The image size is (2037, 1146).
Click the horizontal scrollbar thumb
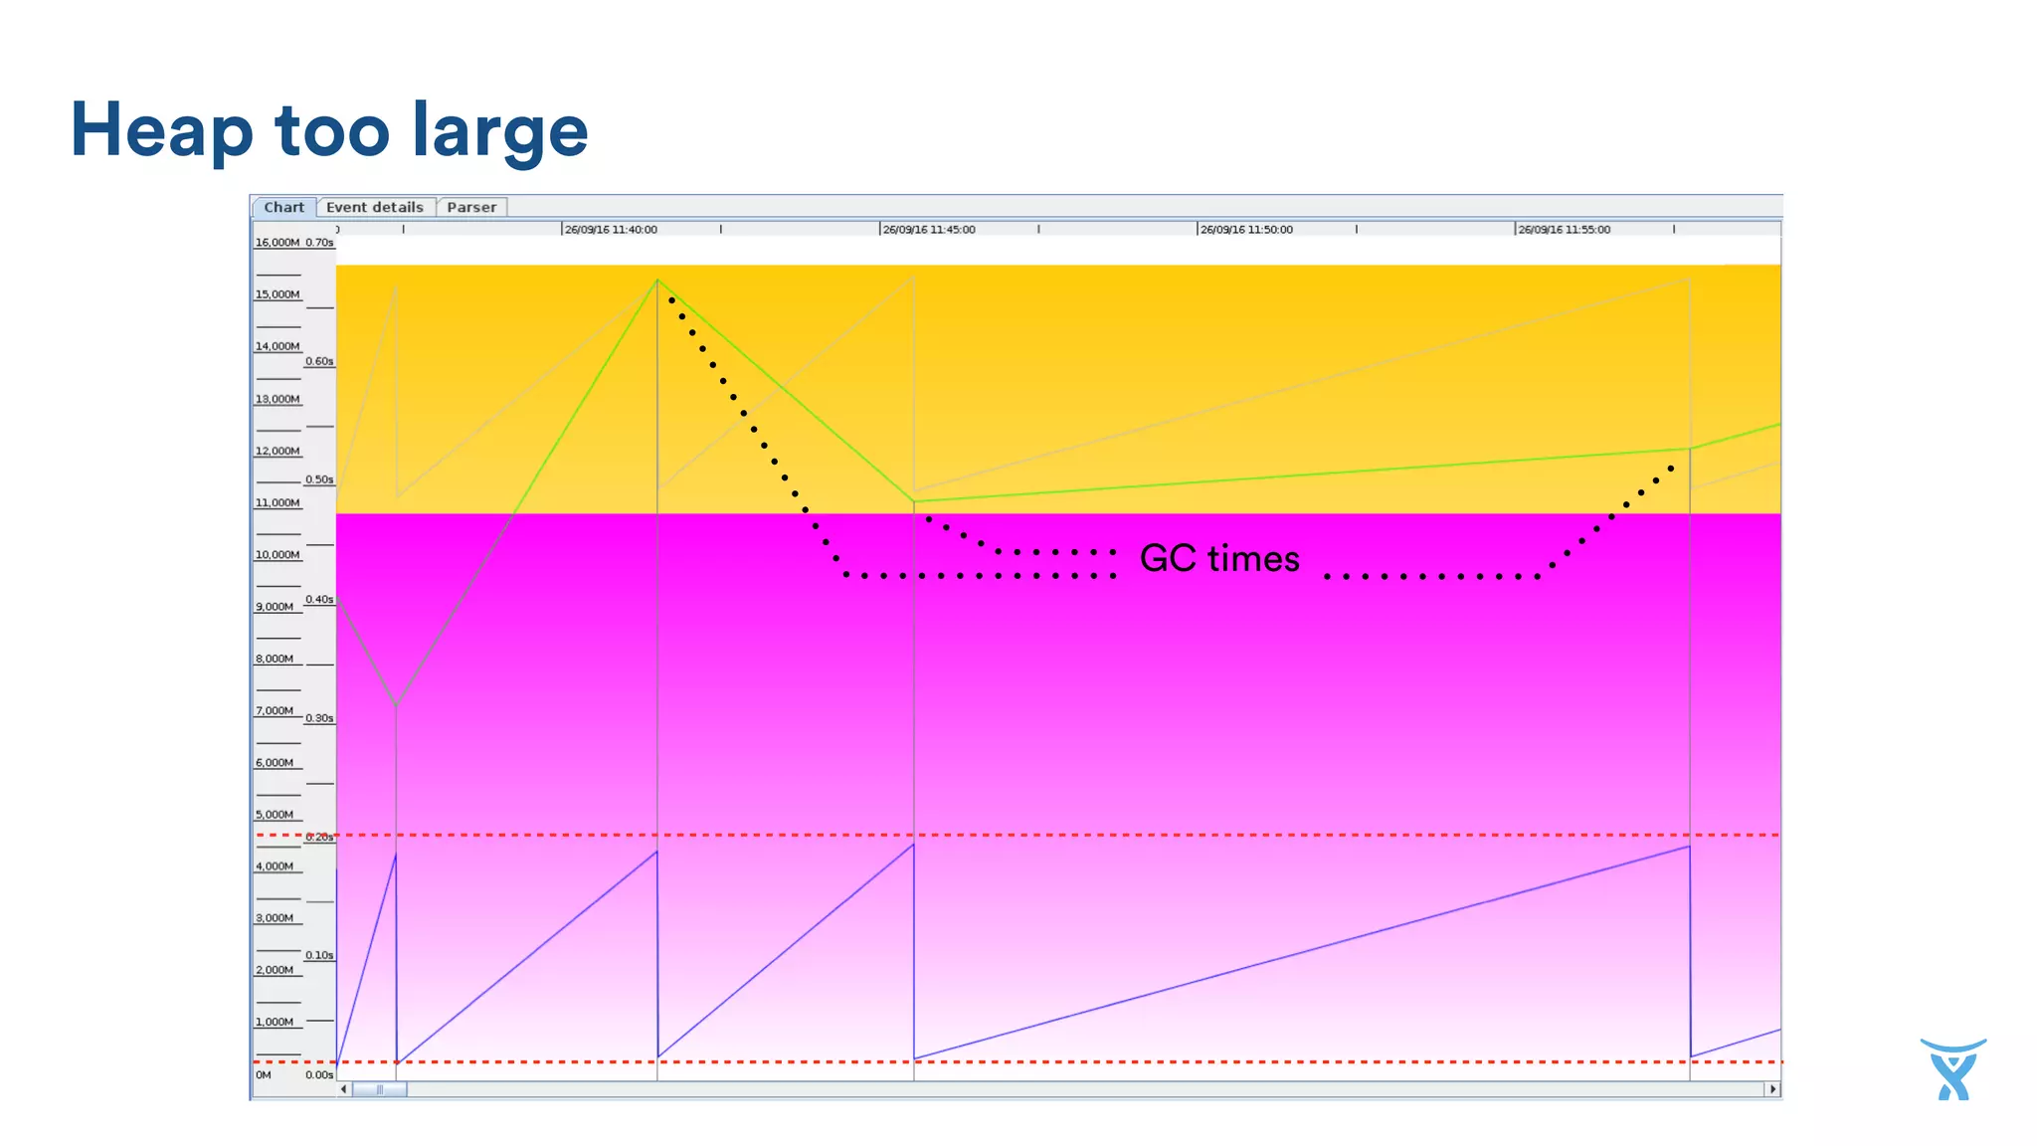pos(379,1089)
